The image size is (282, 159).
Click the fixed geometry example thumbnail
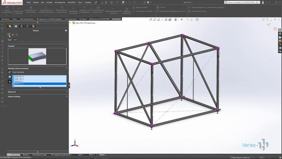pos(37,57)
